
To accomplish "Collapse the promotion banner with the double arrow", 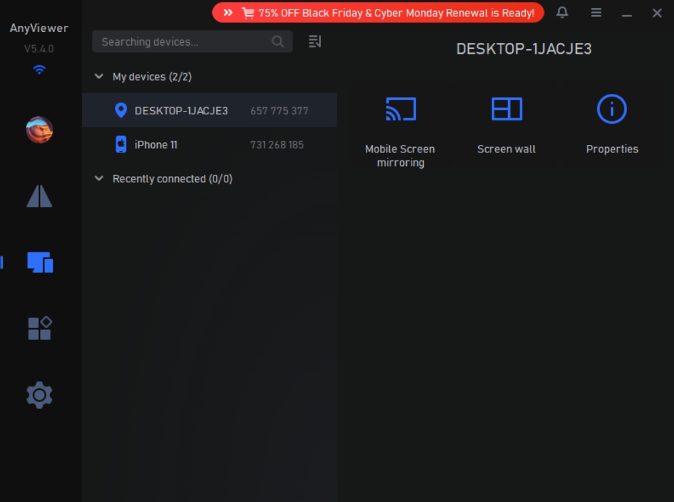I will tap(227, 12).
